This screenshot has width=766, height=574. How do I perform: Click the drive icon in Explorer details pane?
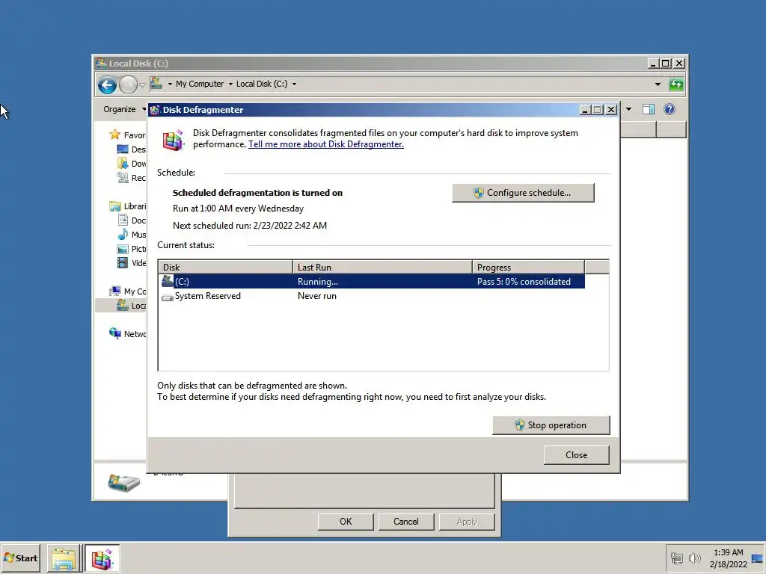coord(123,482)
